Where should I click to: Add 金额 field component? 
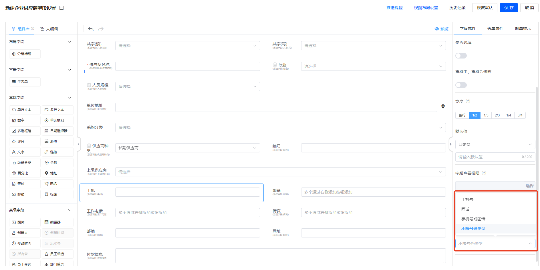tap(57, 163)
